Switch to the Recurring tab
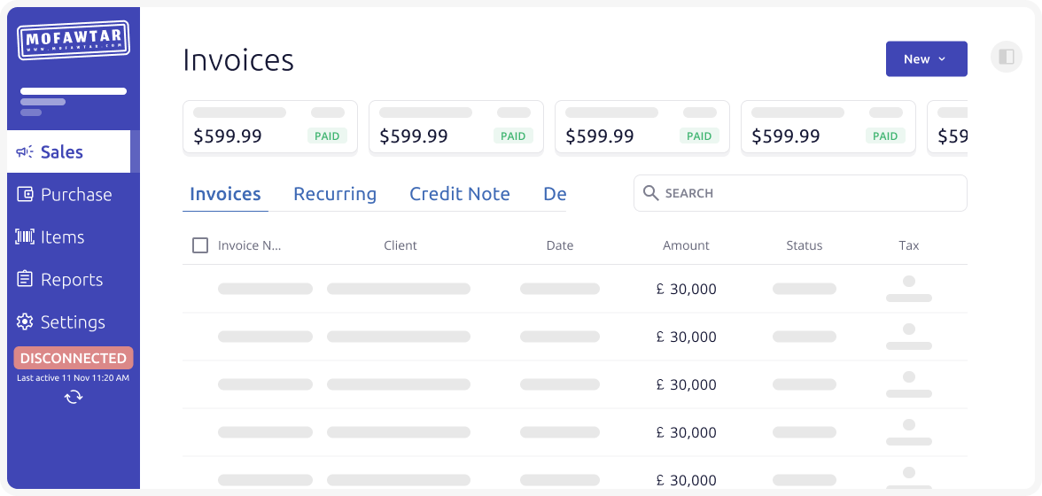 coord(335,194)
